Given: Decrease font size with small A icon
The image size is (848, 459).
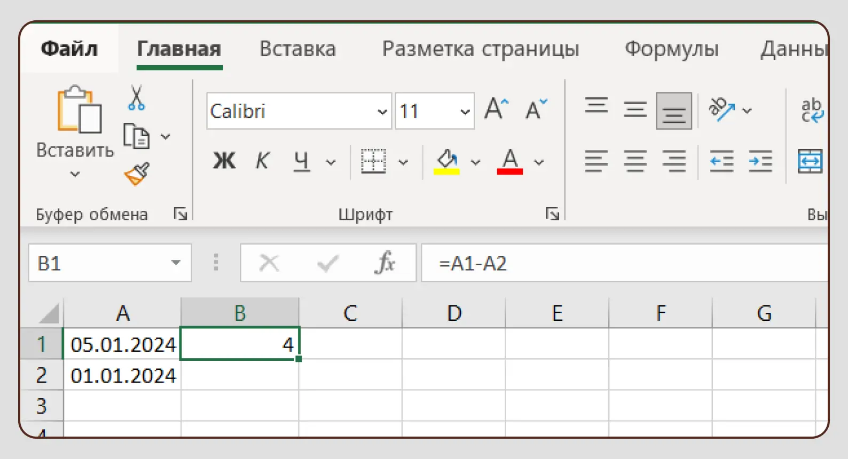Looking at the screenshot, I should coord(536,109).
